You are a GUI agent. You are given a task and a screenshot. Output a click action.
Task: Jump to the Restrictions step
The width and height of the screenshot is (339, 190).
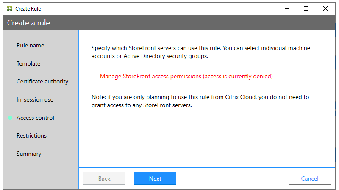pos(31,135)
